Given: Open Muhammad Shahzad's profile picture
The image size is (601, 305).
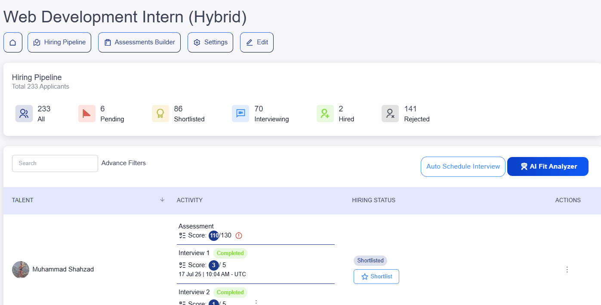Looking at the screenshot, I should [21, 270].
